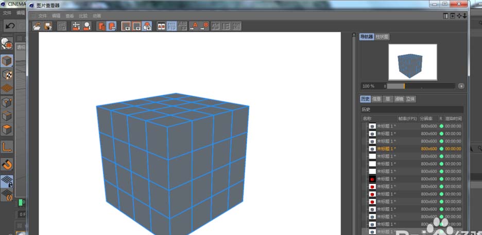The height and width of the screenshot is (235, 482).
Task: Select the Texture mode checkered icon
Action: pyautogui.click(x=7, y=75)
